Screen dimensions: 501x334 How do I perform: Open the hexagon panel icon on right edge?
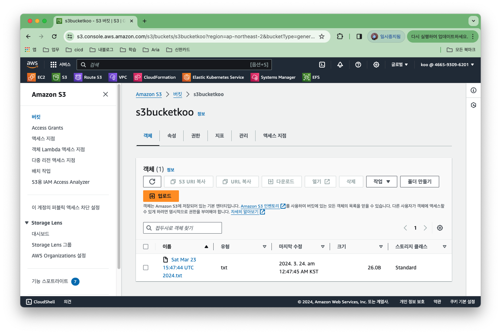474,105
